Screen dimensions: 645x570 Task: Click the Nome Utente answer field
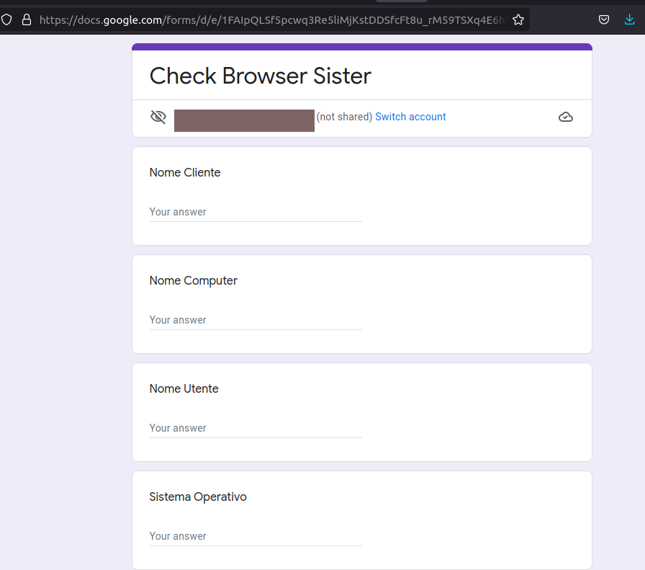click(256, 428)
